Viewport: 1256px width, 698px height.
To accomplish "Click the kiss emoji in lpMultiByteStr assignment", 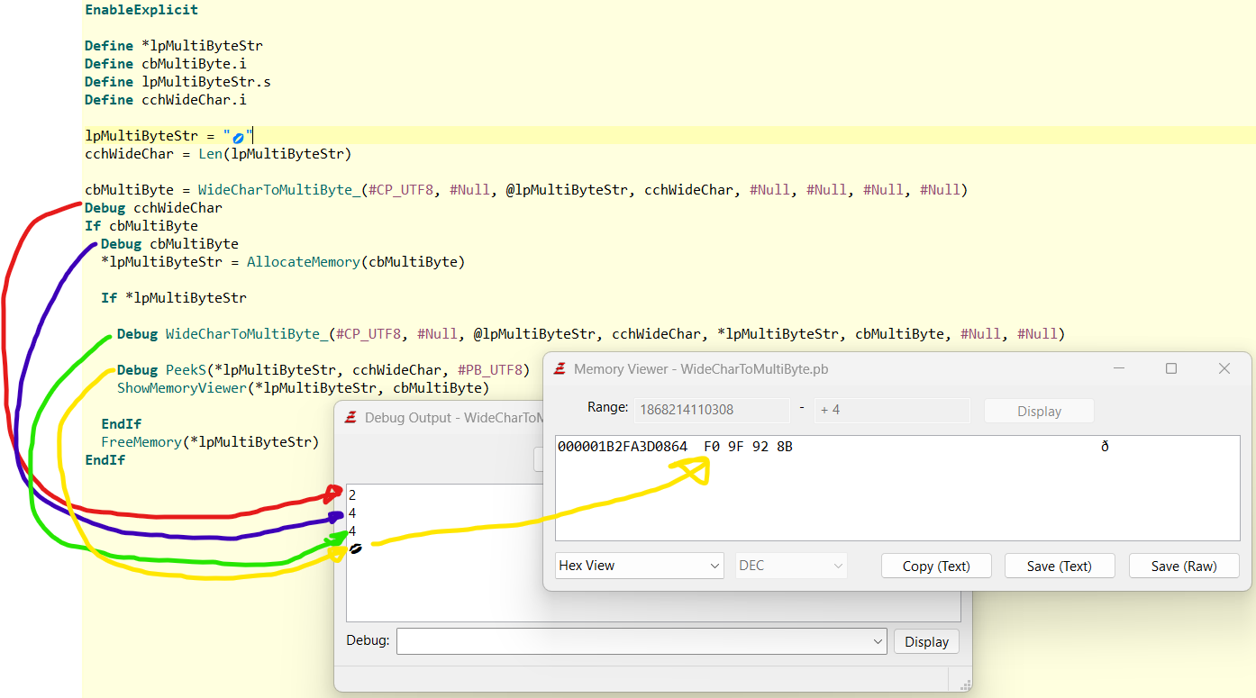I will click(238, 135).
